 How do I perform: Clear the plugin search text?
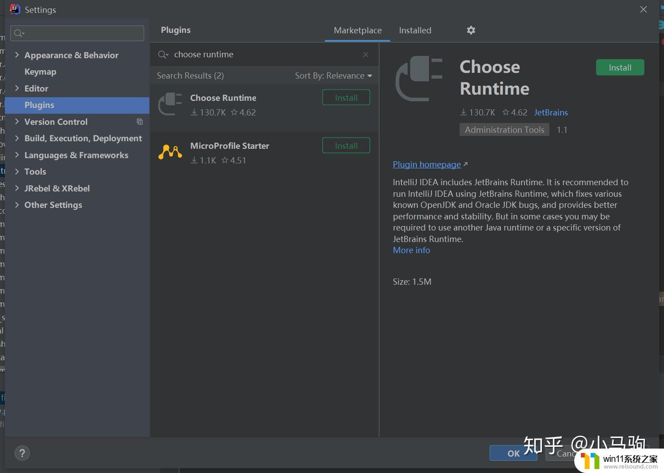[x=366, y=55]
